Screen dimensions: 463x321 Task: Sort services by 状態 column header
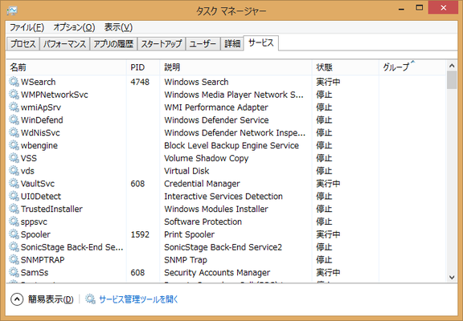(x=346, y=67)
